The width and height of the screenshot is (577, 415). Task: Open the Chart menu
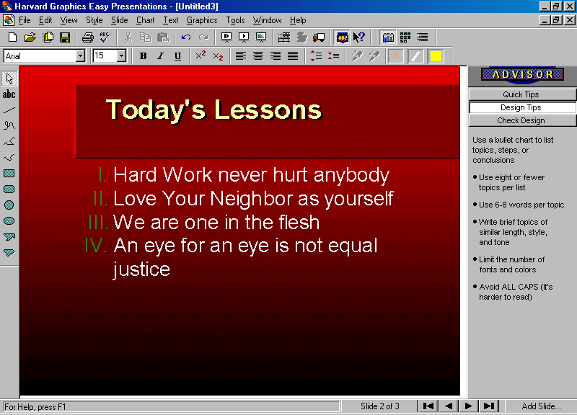point(145,20)
